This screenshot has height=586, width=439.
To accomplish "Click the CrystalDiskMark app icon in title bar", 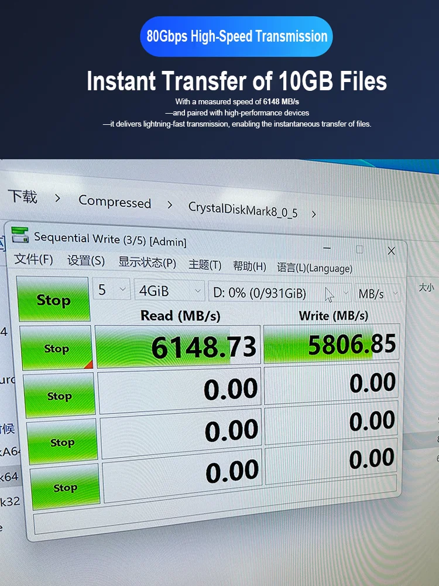I will tap(20, 235).
